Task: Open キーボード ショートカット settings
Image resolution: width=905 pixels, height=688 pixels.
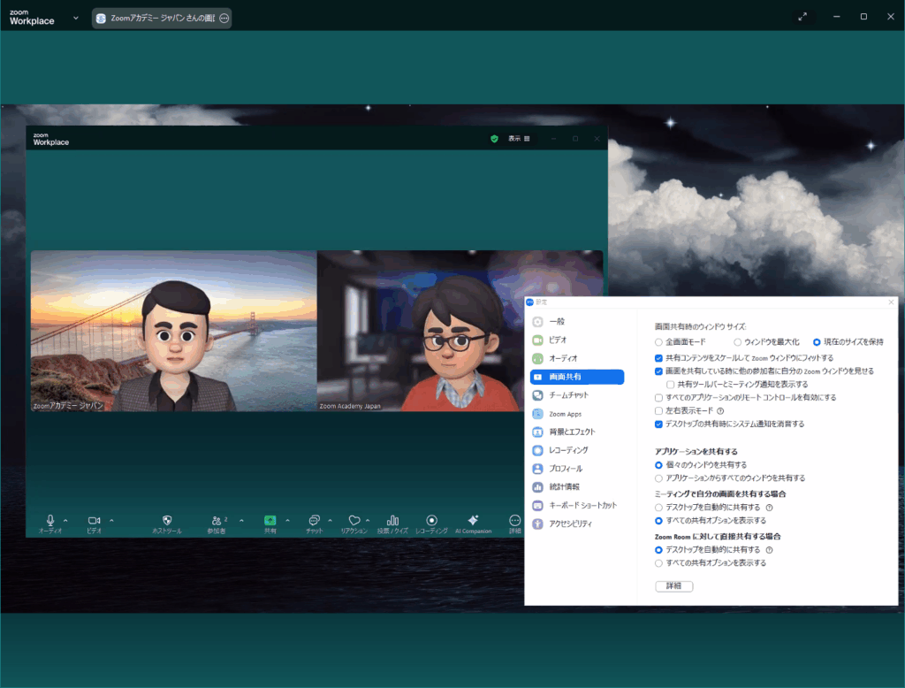Action: pos(582,506)
